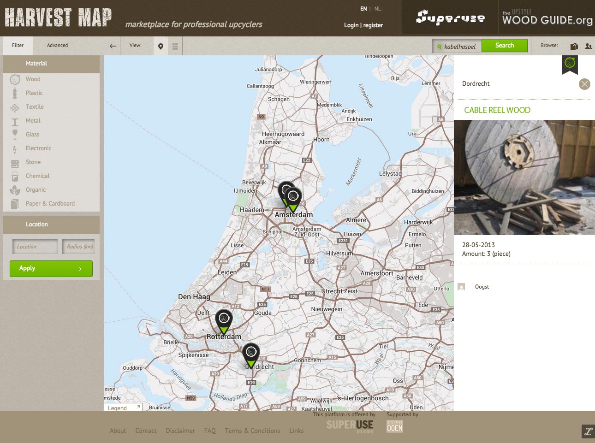Select the Filter tab
Viewport: 595px width, 443px height.
(x=18, y=46)
